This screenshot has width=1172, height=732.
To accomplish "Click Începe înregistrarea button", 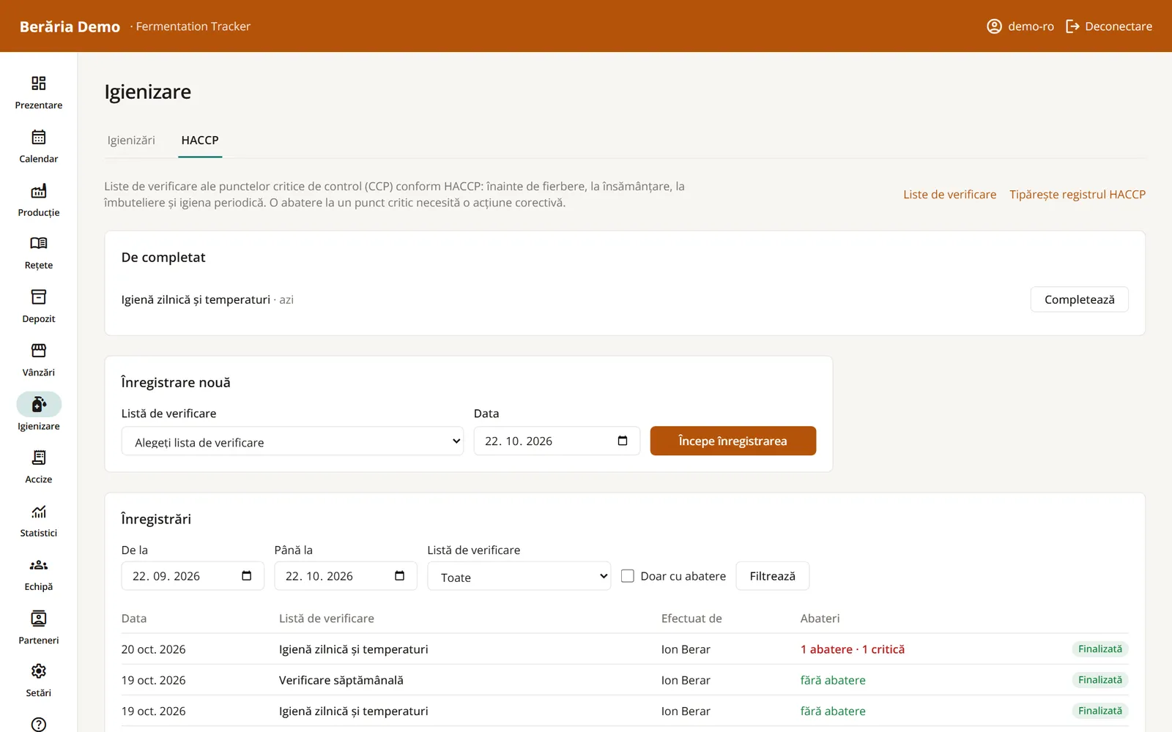I will [x=732, y=441].
